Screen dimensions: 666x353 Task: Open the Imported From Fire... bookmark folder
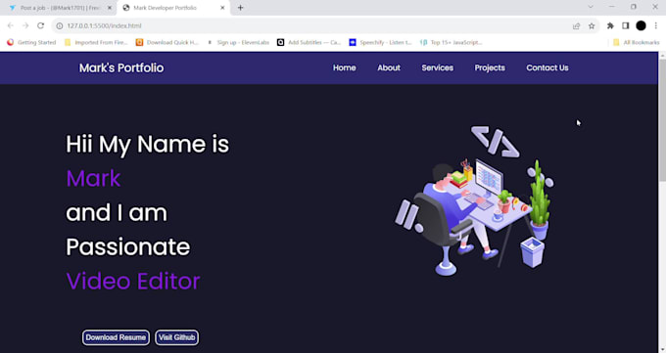pos(96,42)
